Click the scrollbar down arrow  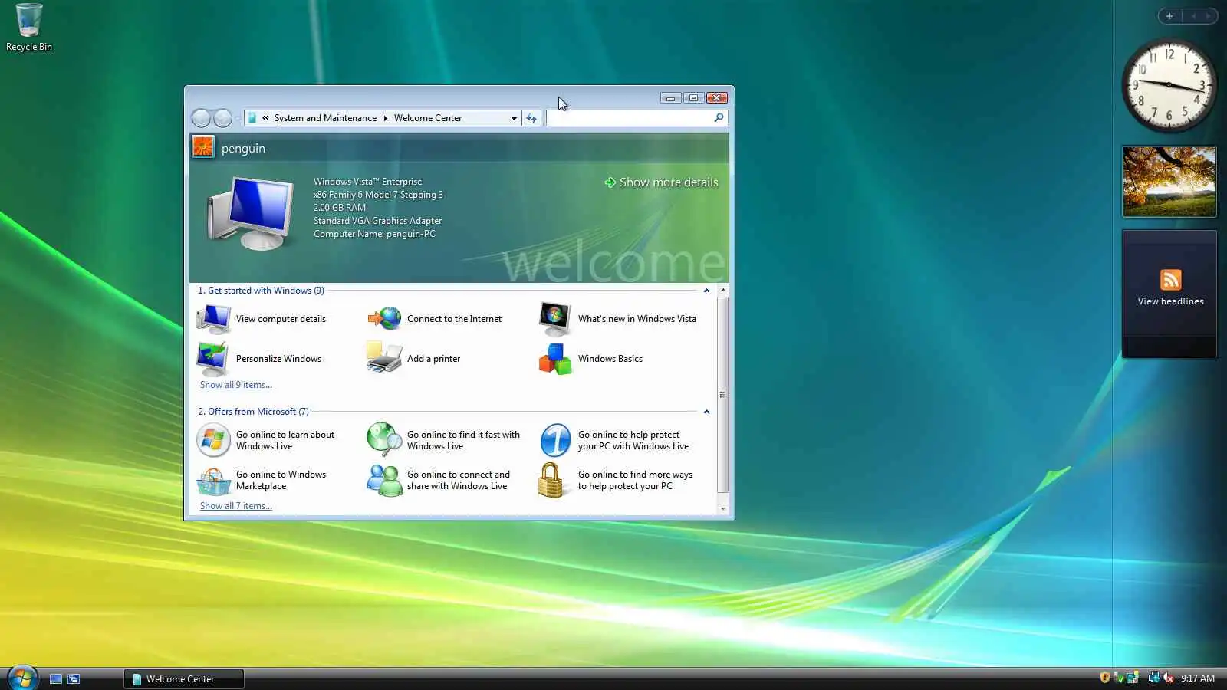point(722,508)
